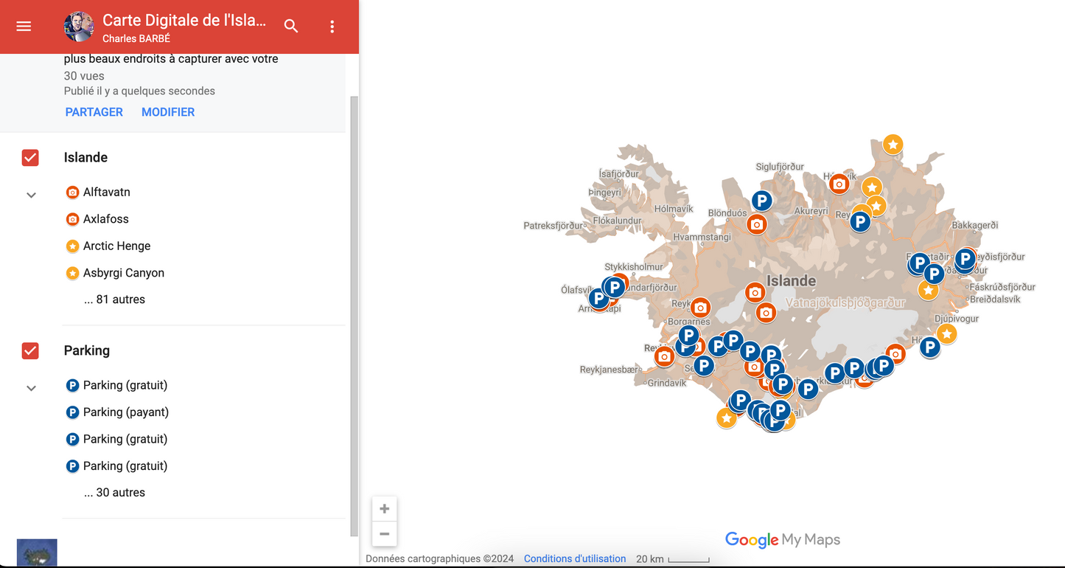This screenshot has height=568, width=1065.
Task: Open the hamburger menu
Action: tap(23, 26)
